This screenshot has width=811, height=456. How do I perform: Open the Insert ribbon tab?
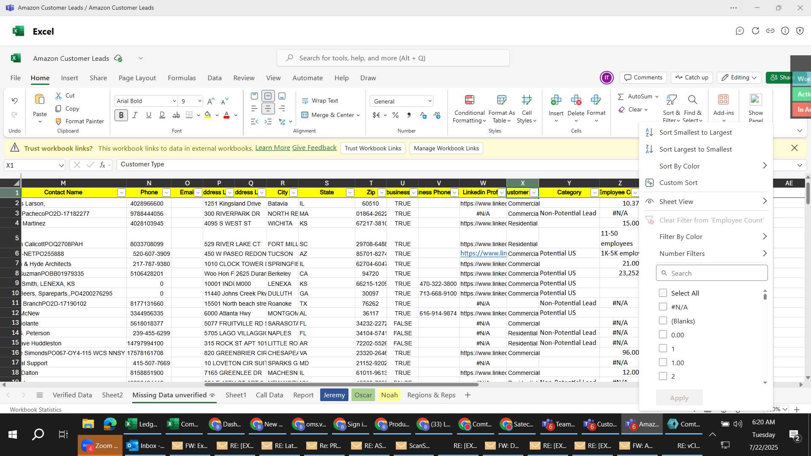tap(69, 78)
